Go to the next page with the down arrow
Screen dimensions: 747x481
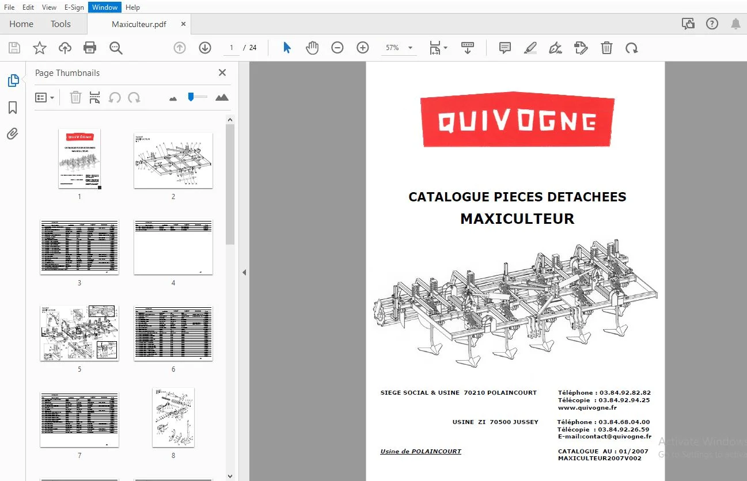(205, 48)
